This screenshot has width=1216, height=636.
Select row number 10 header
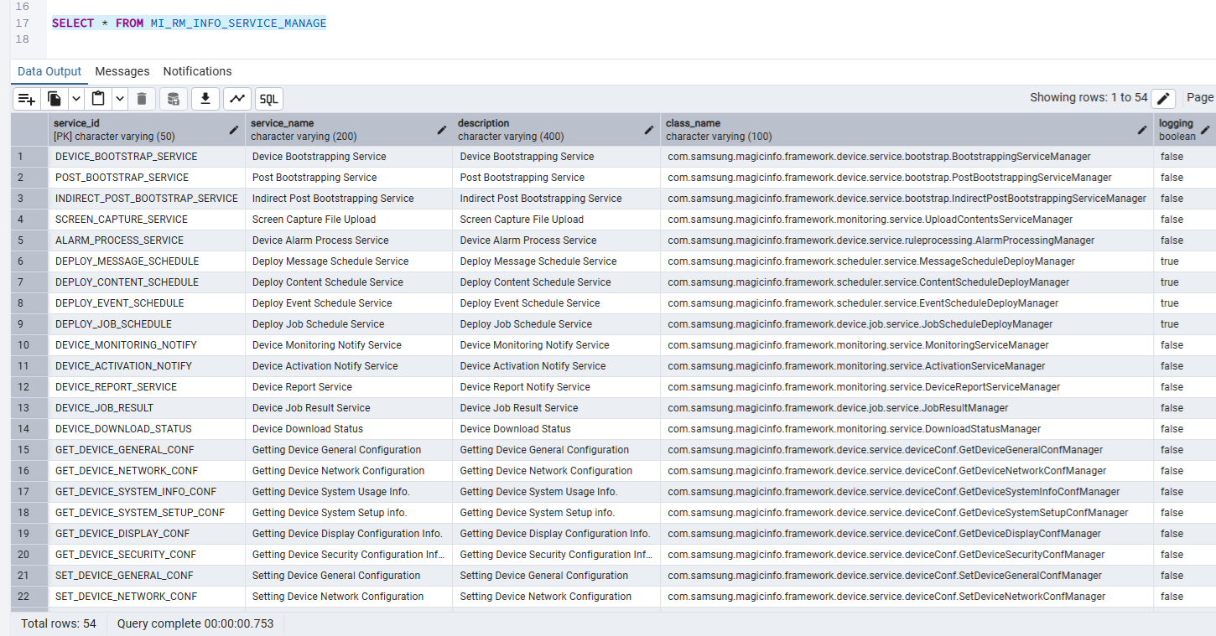coord(23,345)
